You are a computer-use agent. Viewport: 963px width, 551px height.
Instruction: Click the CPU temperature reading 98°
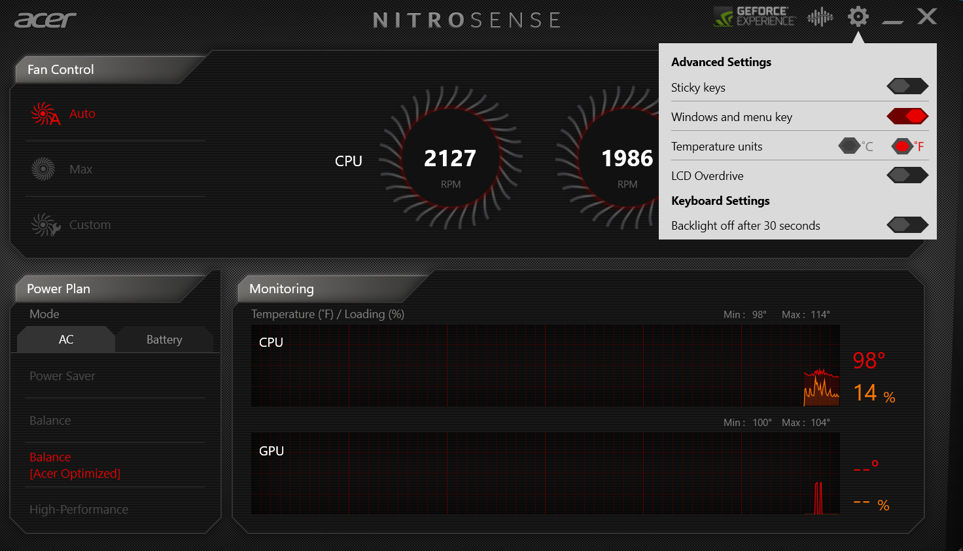point(869,360)
